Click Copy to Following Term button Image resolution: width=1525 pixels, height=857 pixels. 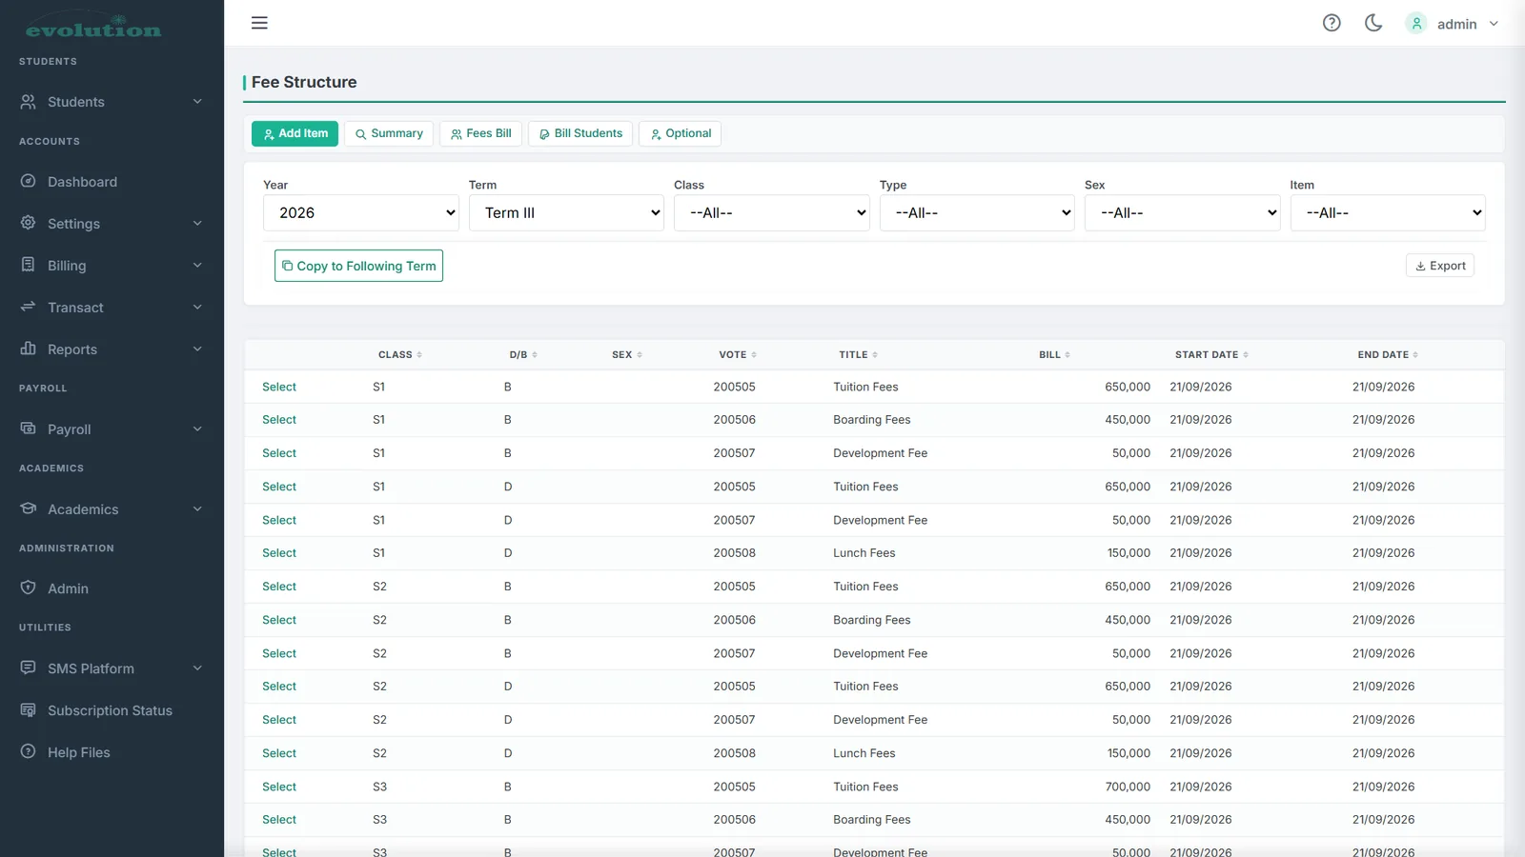[358, 266]
